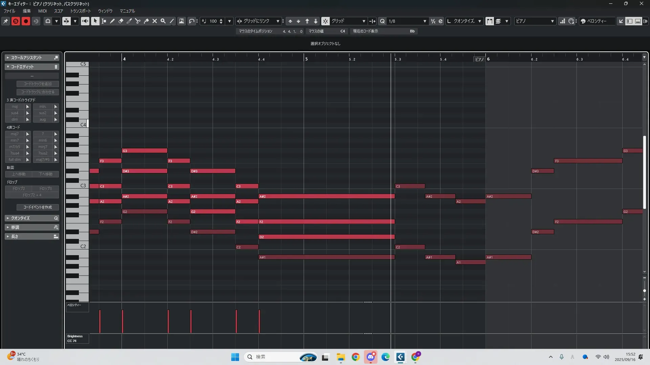Open the MIDI menu
Image resolution: width=650 pixels, height=365 pixels.
coord(42,11)
